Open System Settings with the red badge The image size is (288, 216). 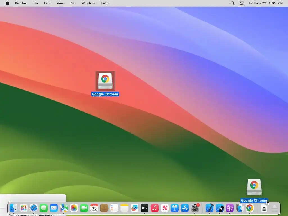(x=195, y=208)
